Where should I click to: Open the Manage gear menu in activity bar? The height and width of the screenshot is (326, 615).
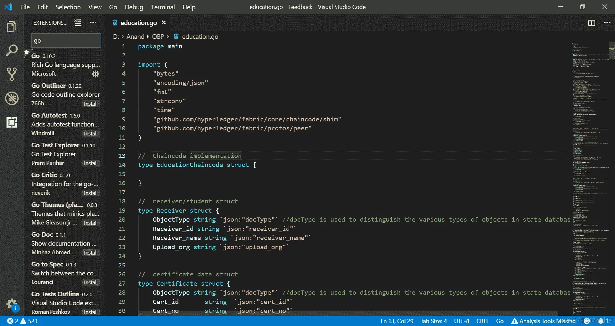pyautogui.click(x=12, y=304)
